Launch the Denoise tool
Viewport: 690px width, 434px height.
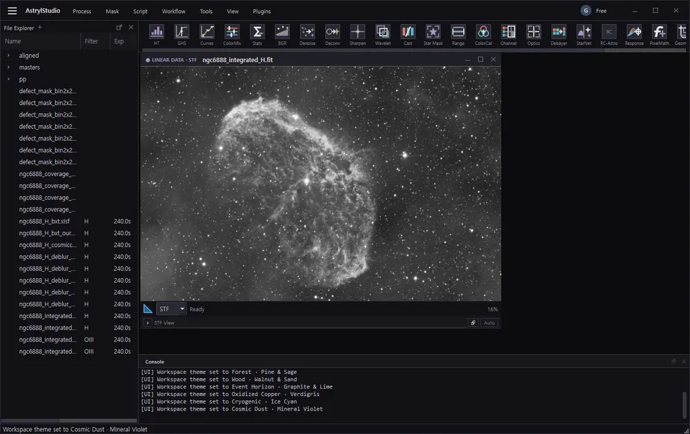click(307, 34)
